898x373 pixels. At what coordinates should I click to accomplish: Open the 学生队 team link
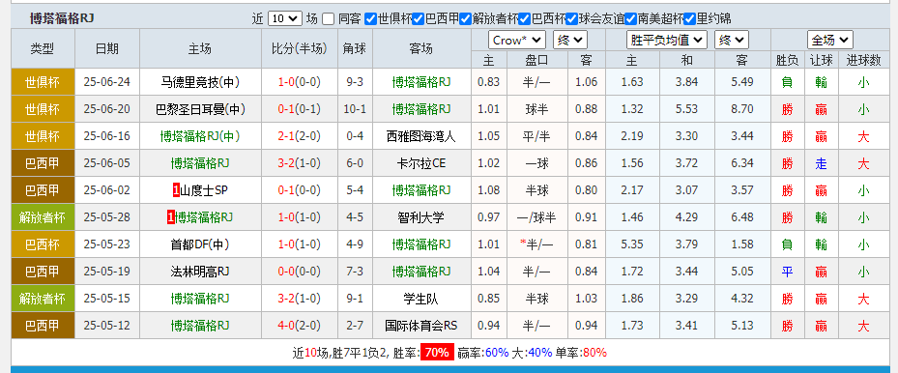point(420,299)
